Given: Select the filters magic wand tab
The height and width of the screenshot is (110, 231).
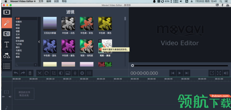Looking at the screenshot, I should (x=7, y=23).
